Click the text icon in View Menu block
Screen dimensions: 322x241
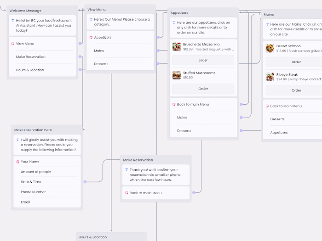tap(91, 19)
